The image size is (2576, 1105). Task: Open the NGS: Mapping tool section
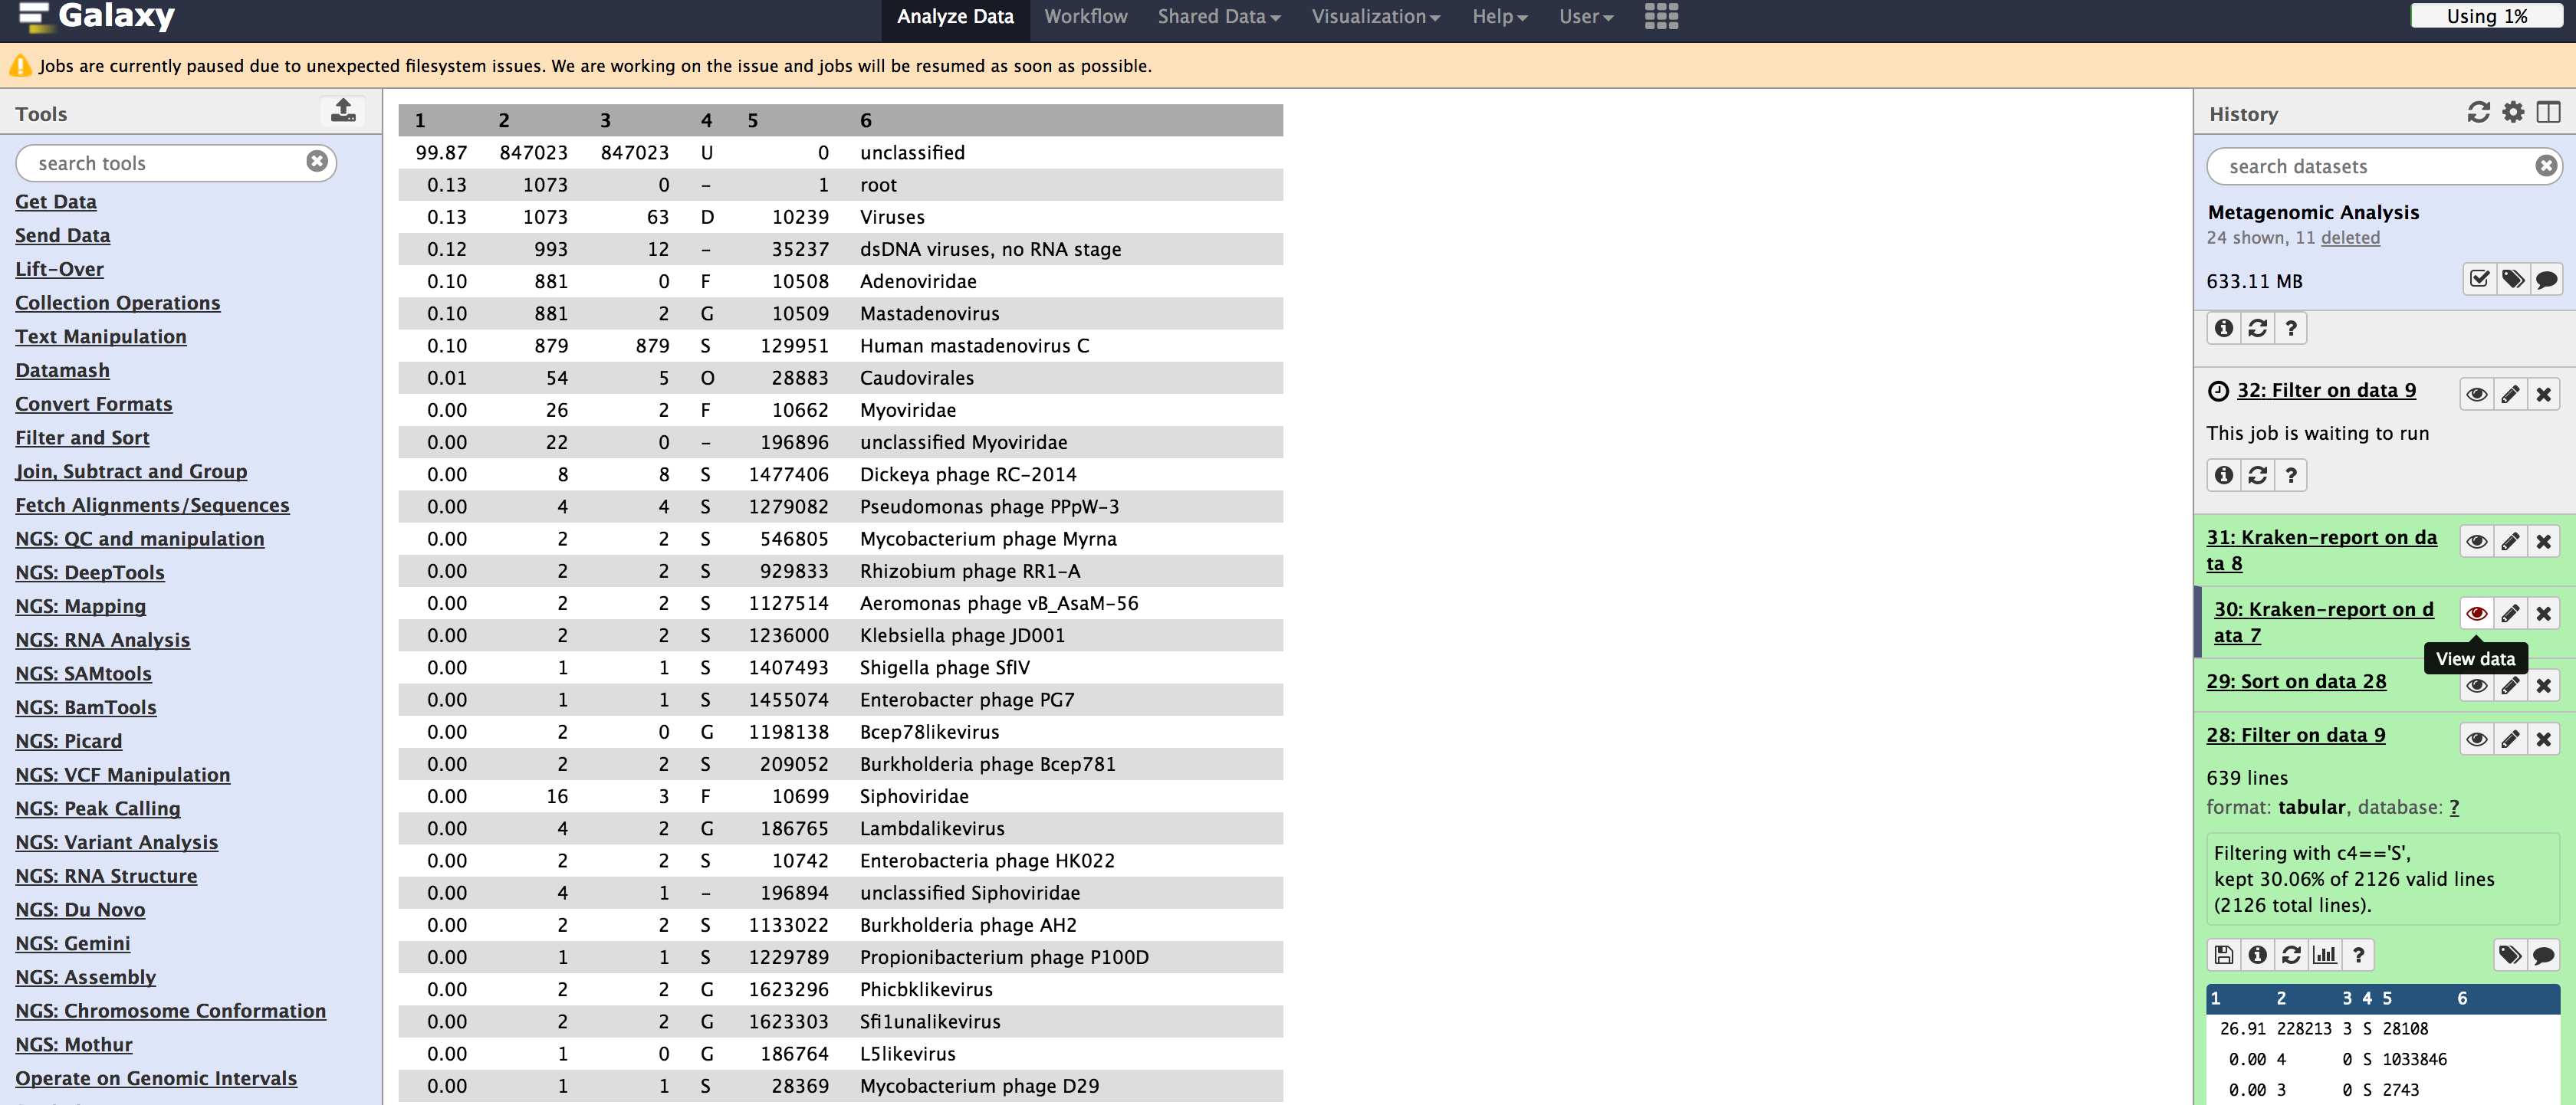[x=80, y=605]
